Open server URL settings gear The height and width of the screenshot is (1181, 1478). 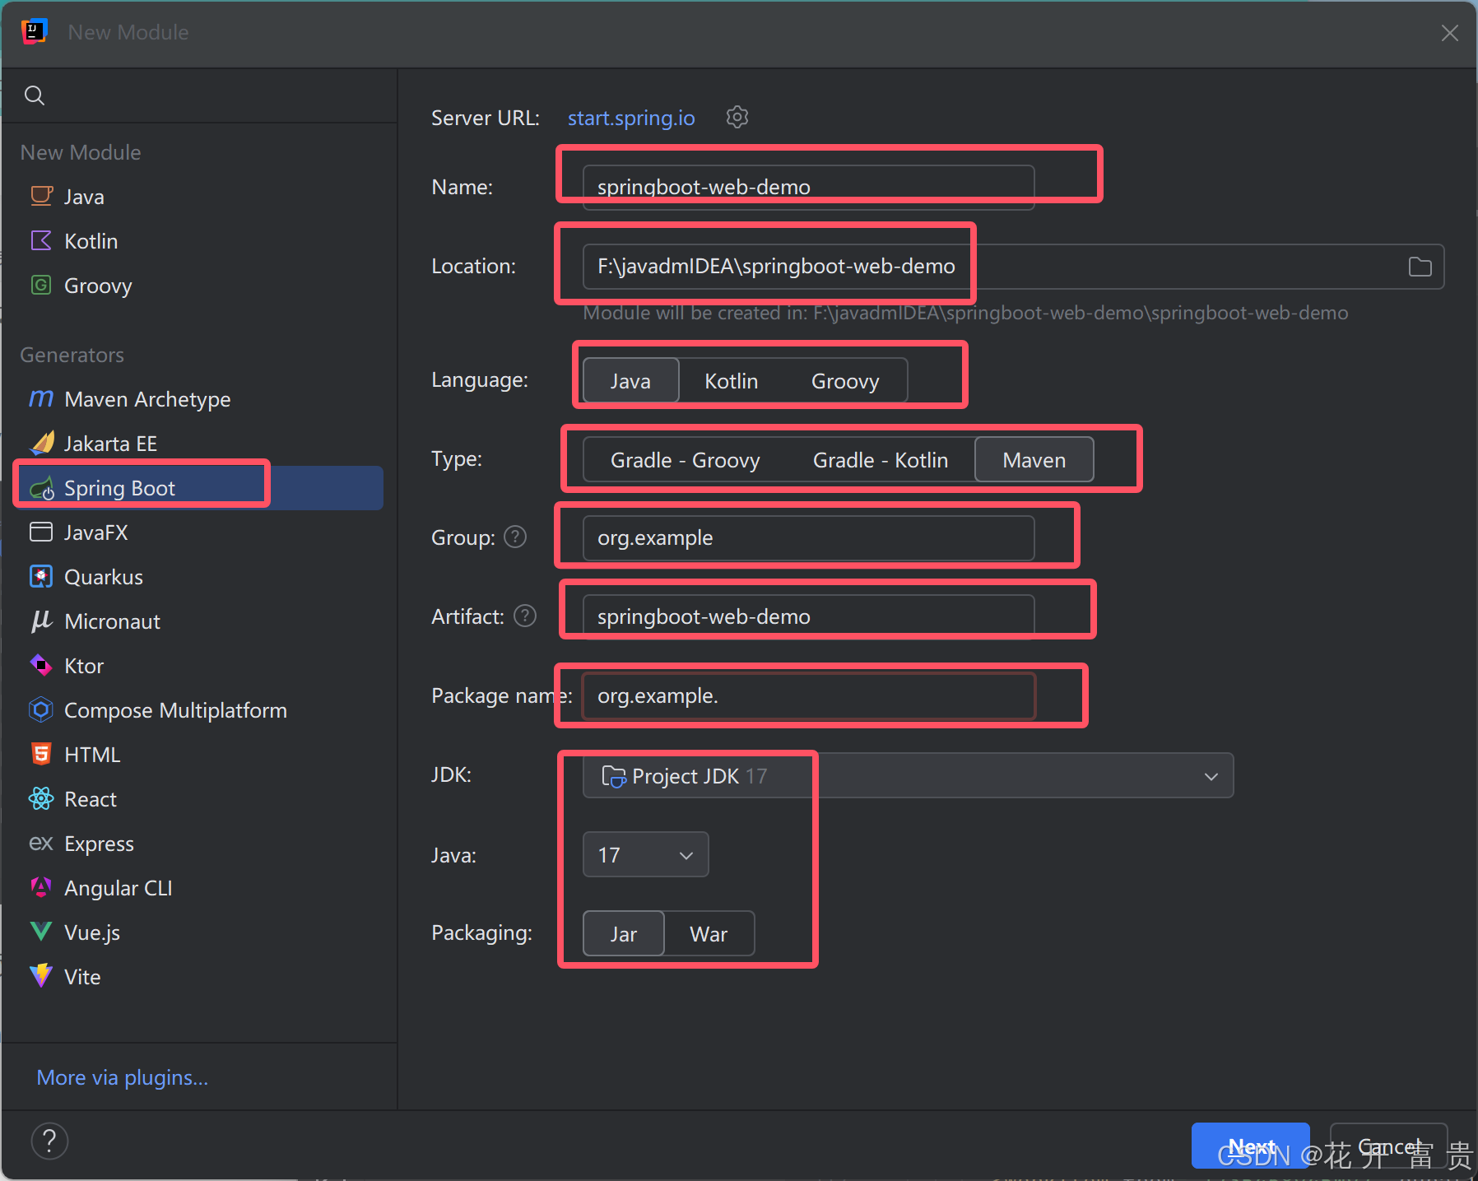(x=737, y=117)
